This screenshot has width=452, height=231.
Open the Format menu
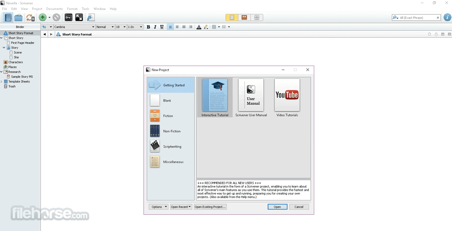72,9
